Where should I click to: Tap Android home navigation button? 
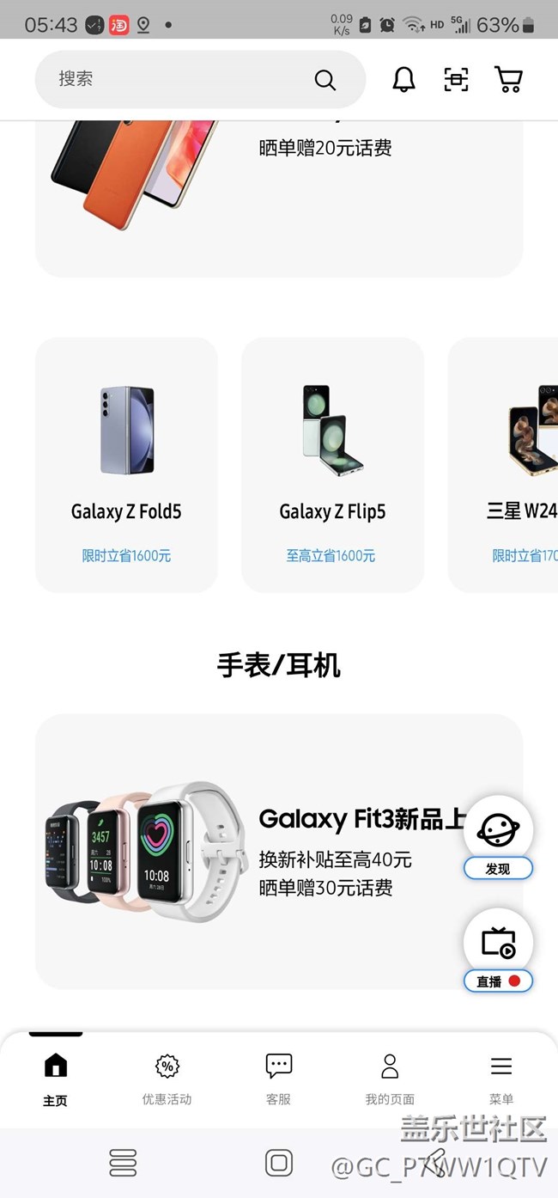tap(279, 1163)
